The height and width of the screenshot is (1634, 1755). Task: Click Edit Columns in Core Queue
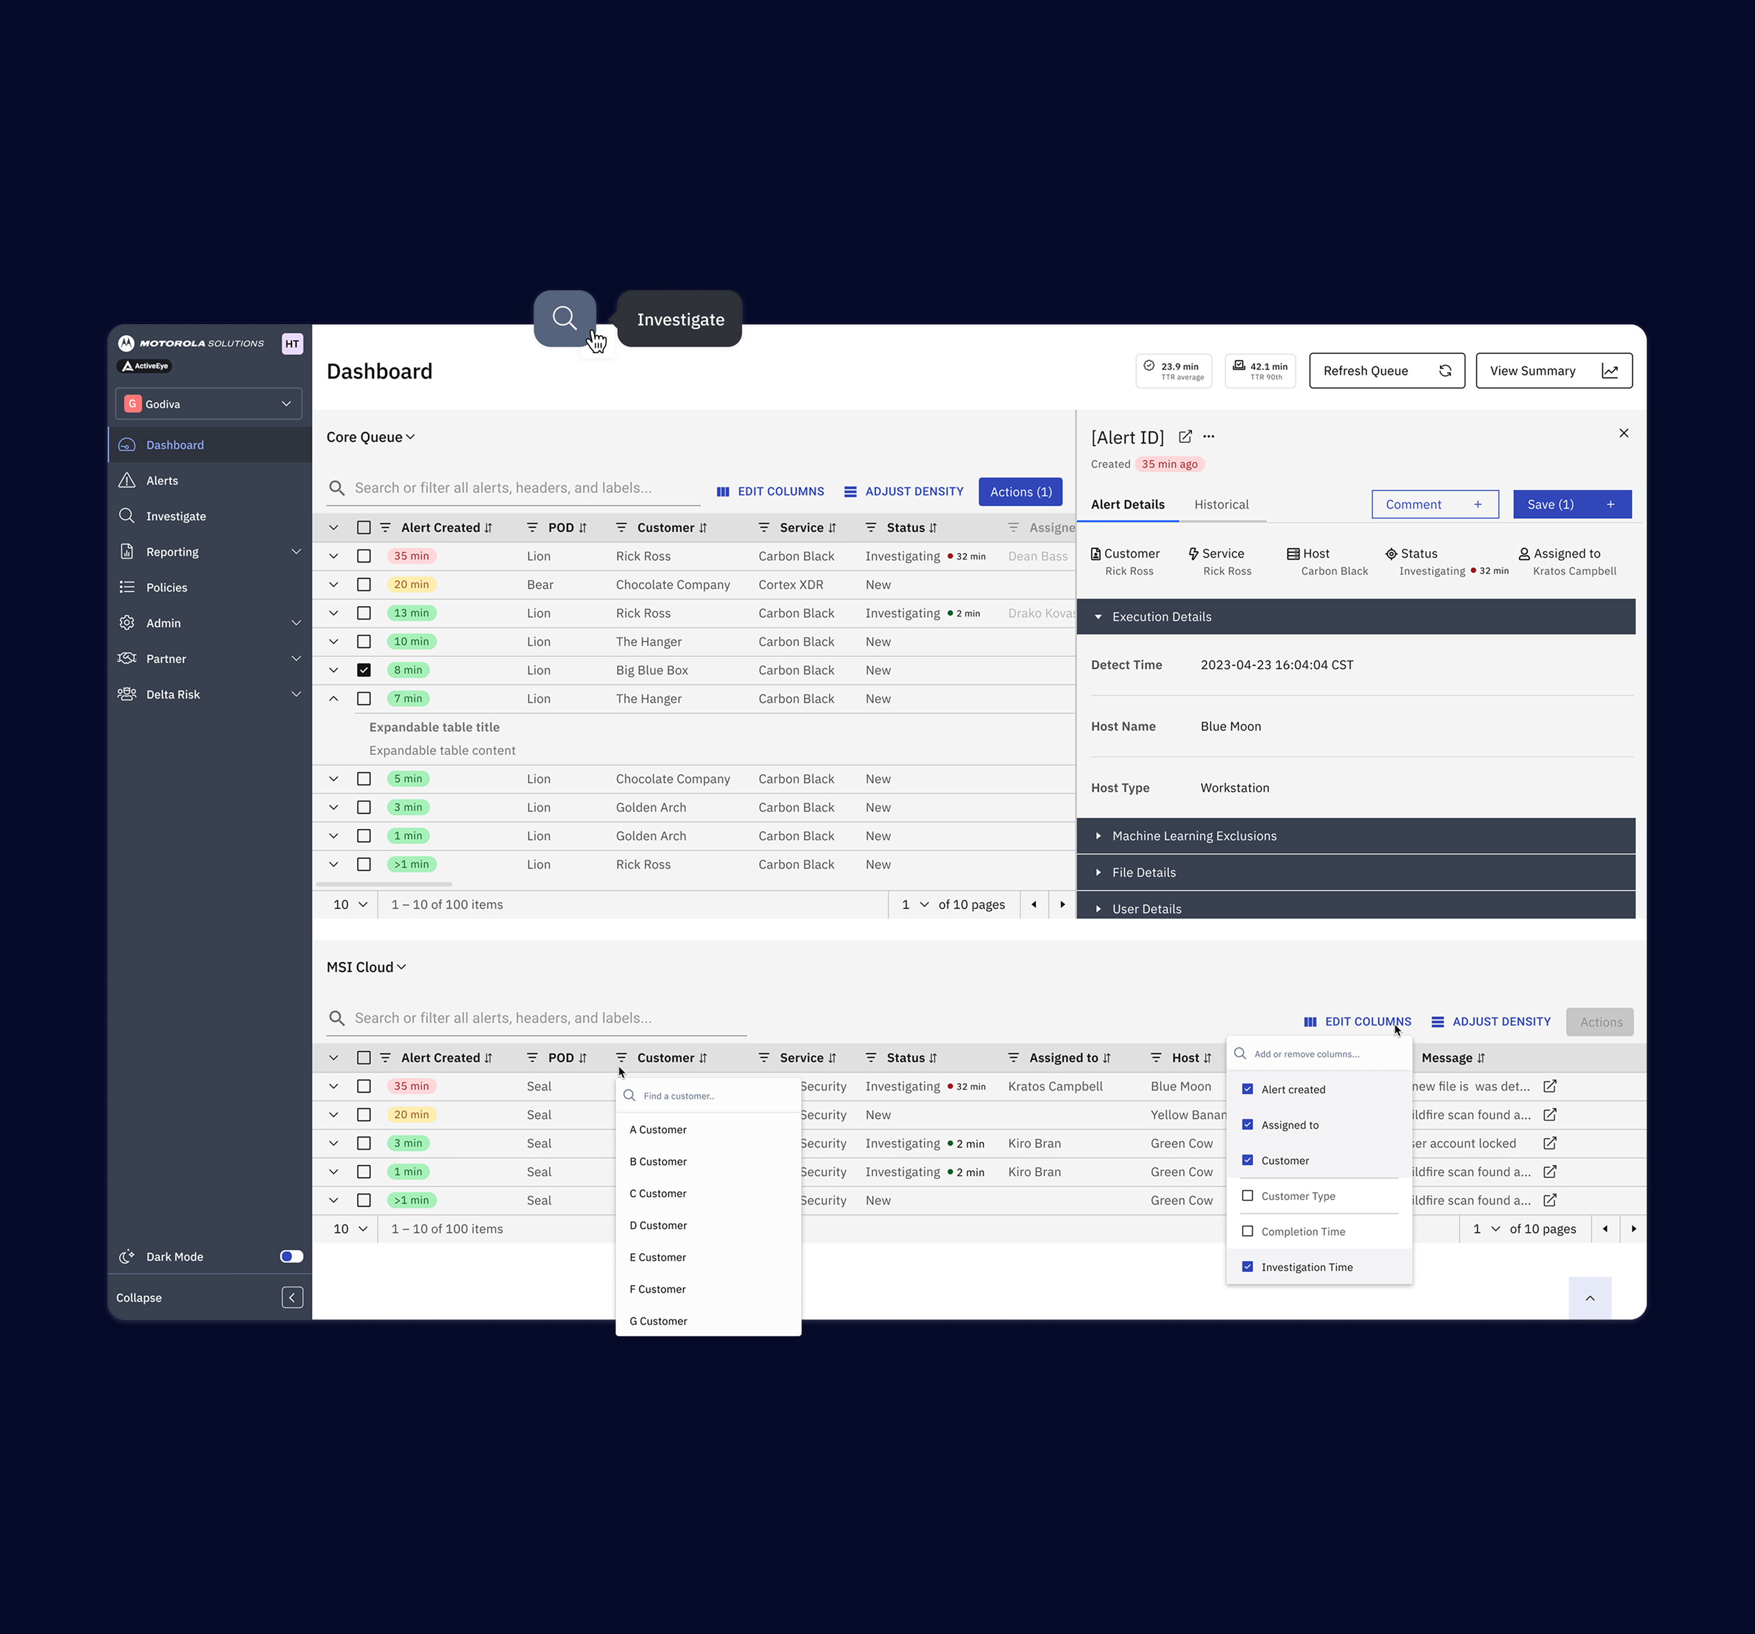[770, 492]
